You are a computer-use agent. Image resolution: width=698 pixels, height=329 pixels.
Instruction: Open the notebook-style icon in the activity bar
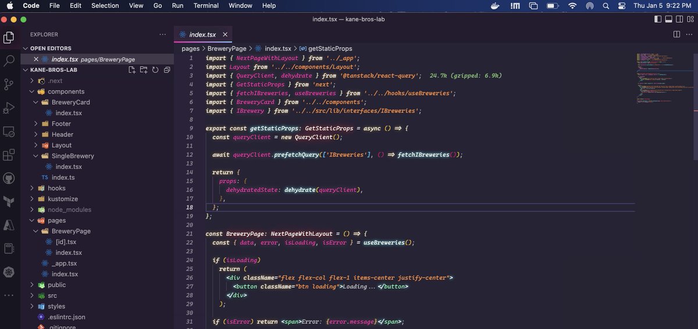click(9, 249)
